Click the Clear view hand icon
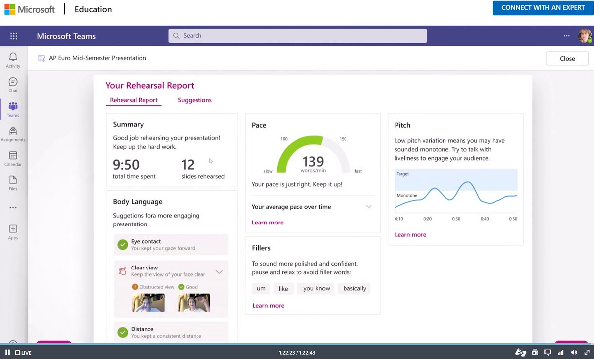Screen dimensions: 594x359 tap(123, 271)
